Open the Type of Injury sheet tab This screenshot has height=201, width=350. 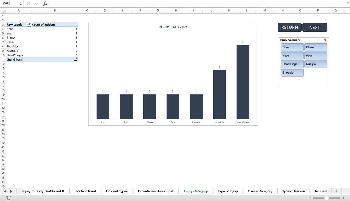pyautogui.click(x=228, y=191)
